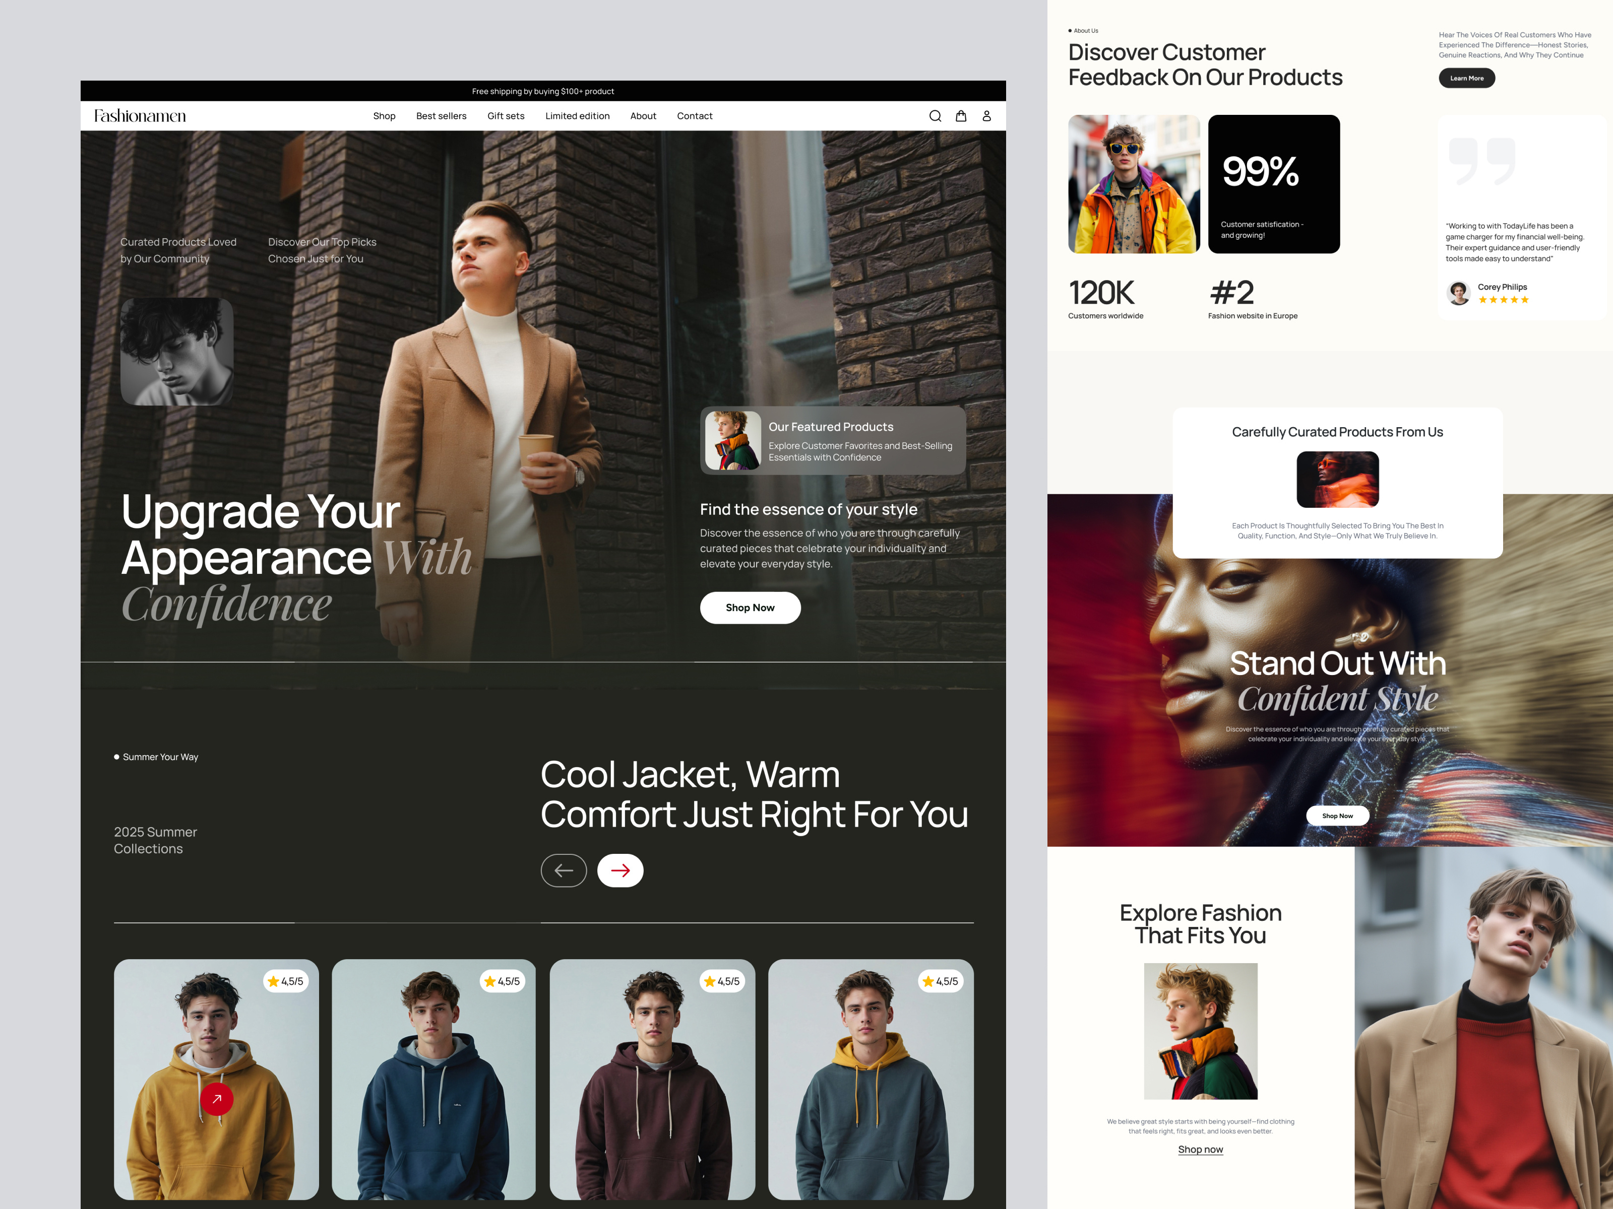Click the Our Featured Products thumbnail image
1613x1209 pixels.
[x=733, y=440]
